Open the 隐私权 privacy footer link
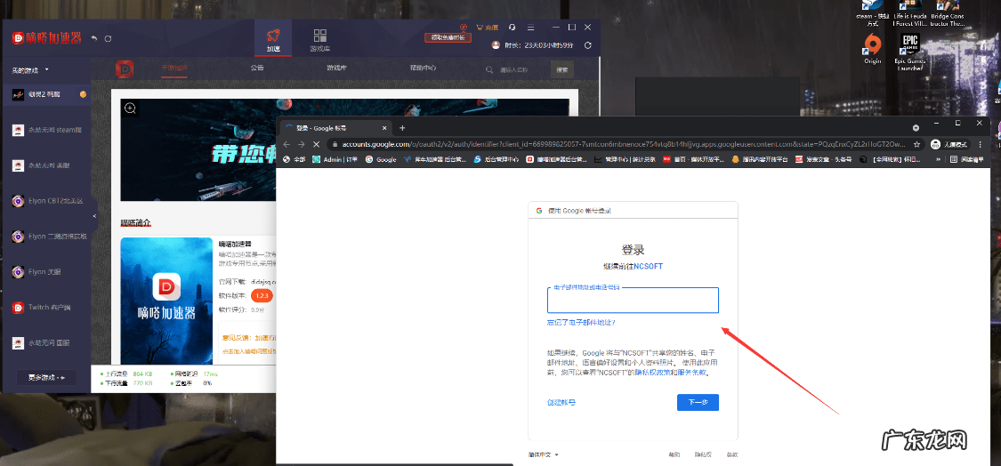 (703, 454)
